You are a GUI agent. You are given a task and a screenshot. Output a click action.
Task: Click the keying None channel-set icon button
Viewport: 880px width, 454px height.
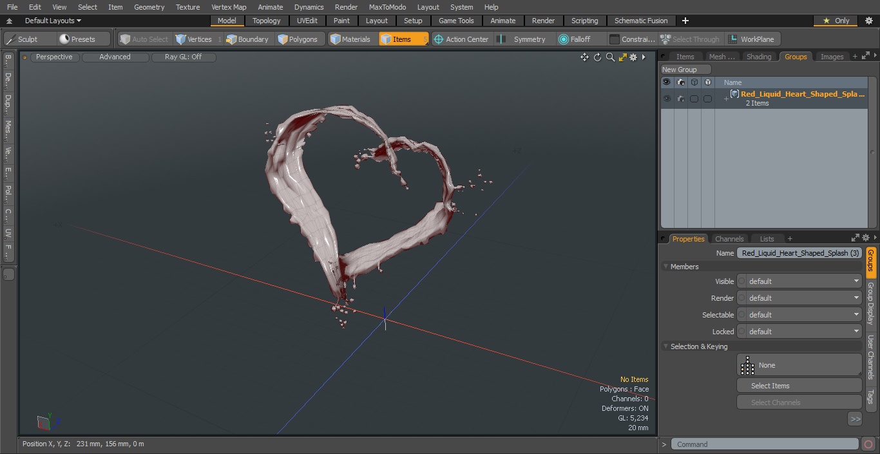(799, 365)
